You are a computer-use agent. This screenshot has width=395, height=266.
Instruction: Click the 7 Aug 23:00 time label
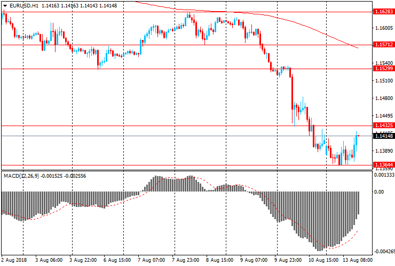(186, 260)
